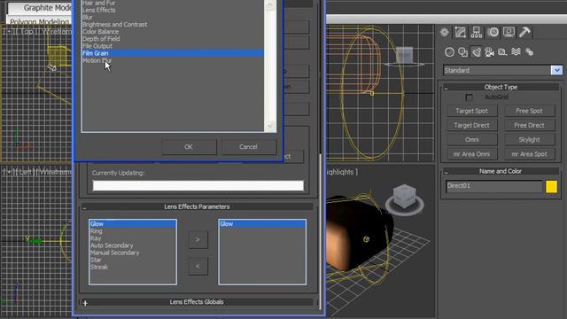The width and height of the screenshot is (567, 319).
Task: Select Manual Secondary lens effect
Action: (x=114, y=253)
